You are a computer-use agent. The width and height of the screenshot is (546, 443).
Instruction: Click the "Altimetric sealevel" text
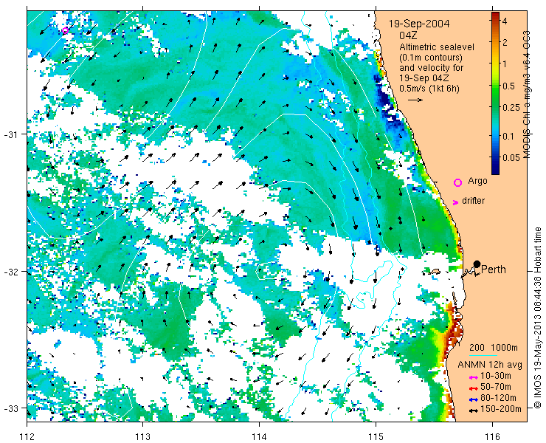coord(437,47)
